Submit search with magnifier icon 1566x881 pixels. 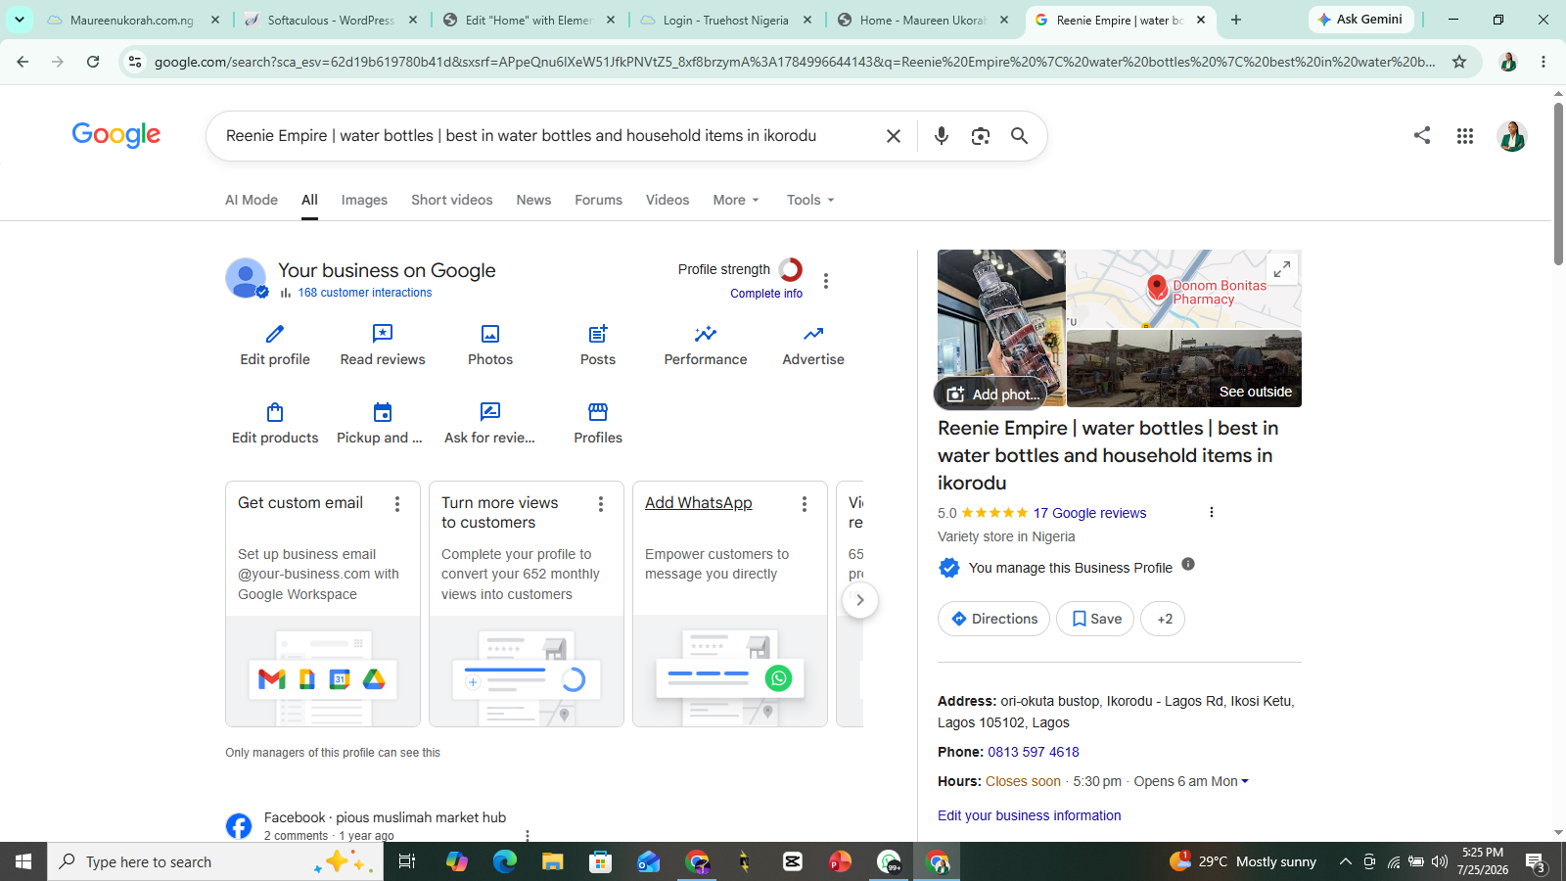1020,136
